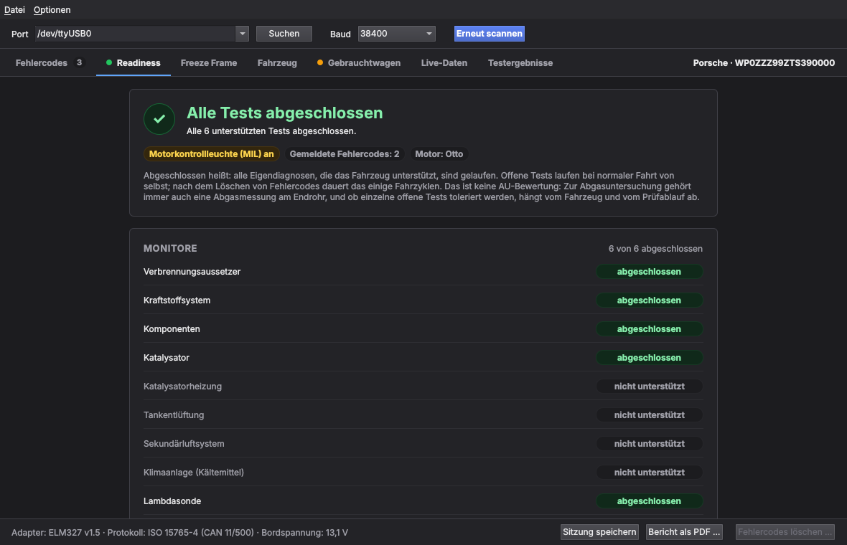The width and height of the screenshot is (847, 545).
Task: Click the Suchen button
Action: [x=284, y=34]
